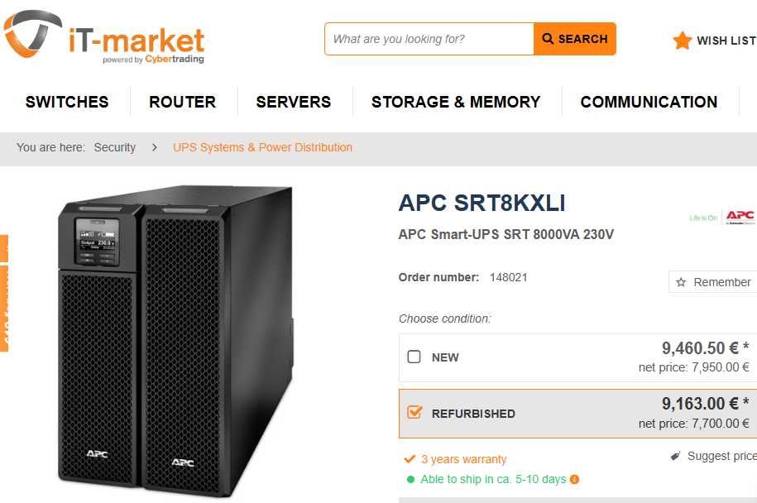Click the shipping info icon

(x=574, y=479)
